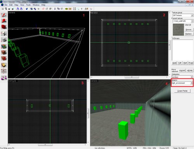Choose the Clipping tool icon
The width and height of the screenshot is (194, 149).
point(4,71)
